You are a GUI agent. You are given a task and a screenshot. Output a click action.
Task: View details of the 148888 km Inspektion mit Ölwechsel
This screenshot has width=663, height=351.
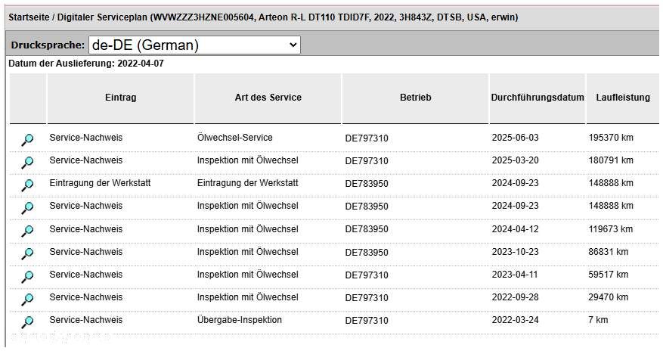pyautogui.click(x=27, y=207)
